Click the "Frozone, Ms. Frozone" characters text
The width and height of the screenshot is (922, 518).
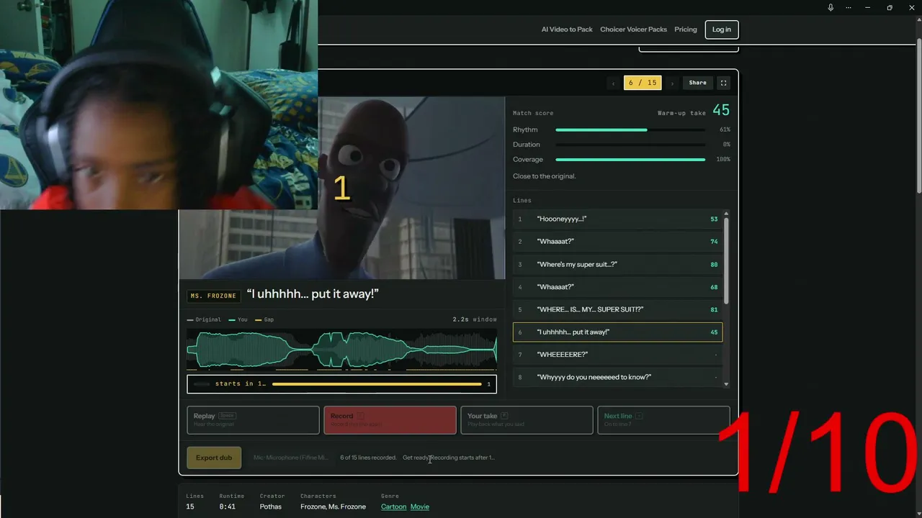click(x=333, y=506)
